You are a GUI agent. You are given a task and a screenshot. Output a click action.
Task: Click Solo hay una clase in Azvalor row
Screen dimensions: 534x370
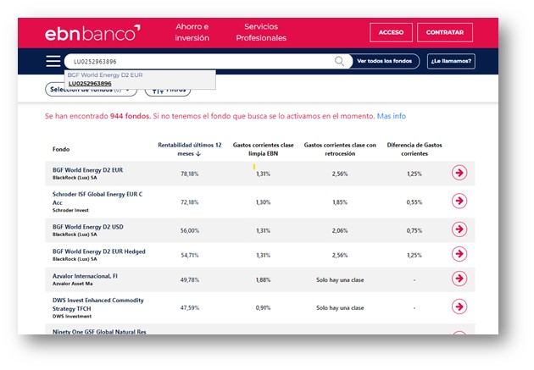pyautogui.click(x=340, y=280)
